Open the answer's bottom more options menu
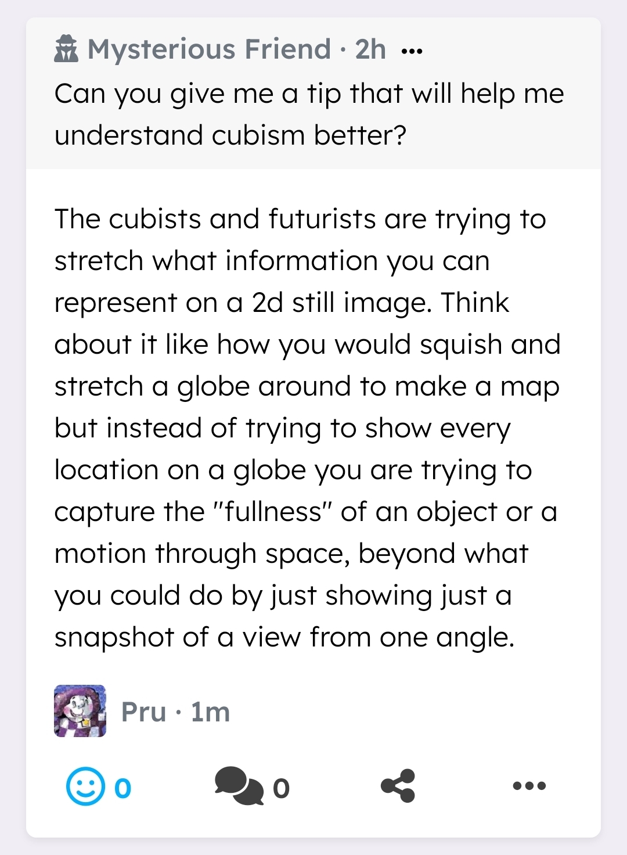 [529, 786]
